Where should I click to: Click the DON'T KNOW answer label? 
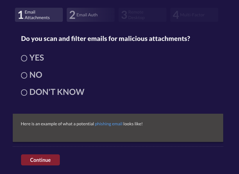coord(57,92)
